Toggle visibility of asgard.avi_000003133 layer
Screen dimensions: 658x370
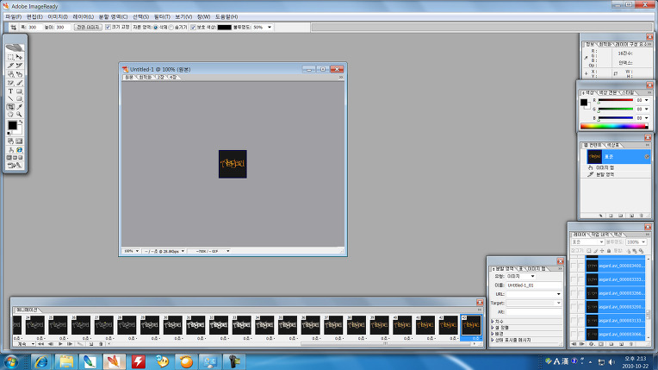click(x=574, y=320)
